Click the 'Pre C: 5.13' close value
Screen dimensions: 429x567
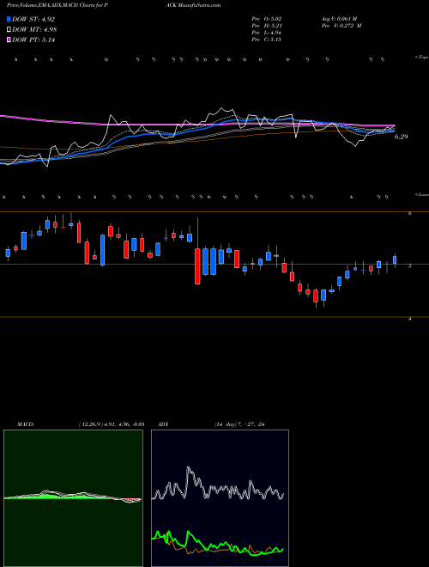[x=267, y=40]
